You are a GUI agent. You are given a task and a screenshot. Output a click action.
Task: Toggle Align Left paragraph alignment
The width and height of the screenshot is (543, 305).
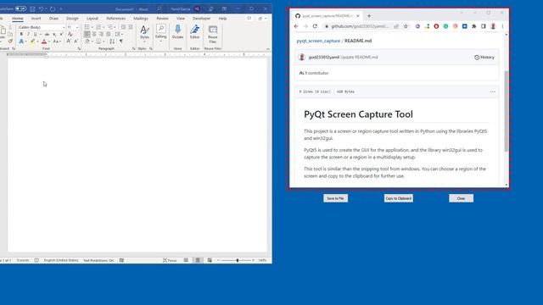point(87,34)
